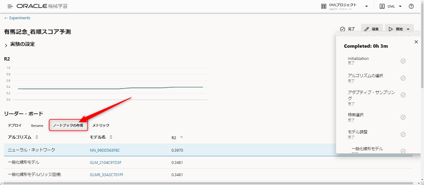Click the アダプティブ・サンプリング check icon
The image size is (424, 185).
tap(403, 95)
